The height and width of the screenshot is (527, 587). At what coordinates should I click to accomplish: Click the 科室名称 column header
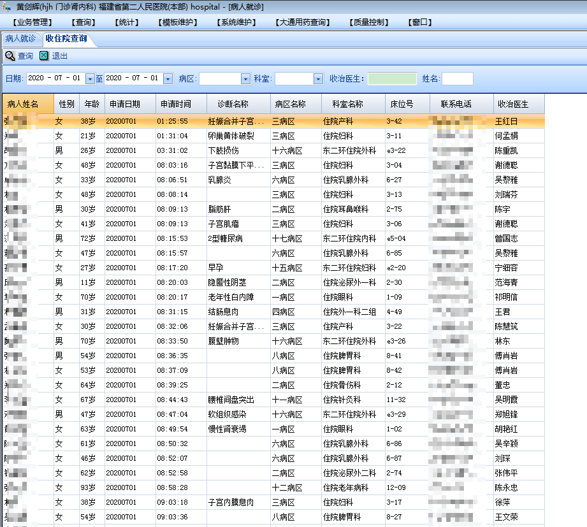[353, 104]
